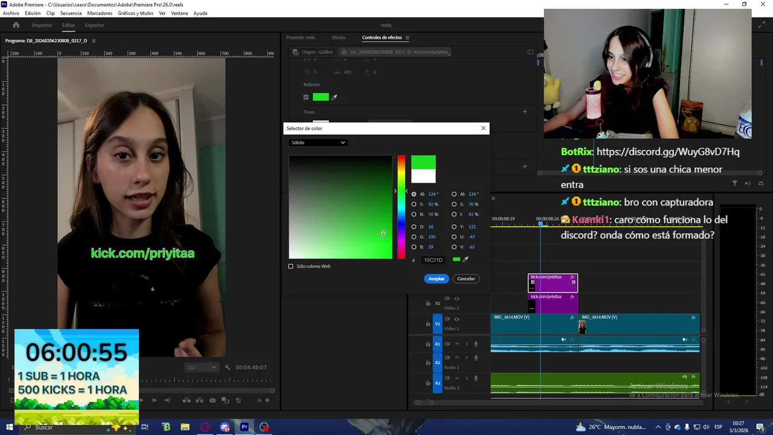
Task: Open Controles de efectos panel menu icon
Action: pyautogui.click(x=407, y=37)
